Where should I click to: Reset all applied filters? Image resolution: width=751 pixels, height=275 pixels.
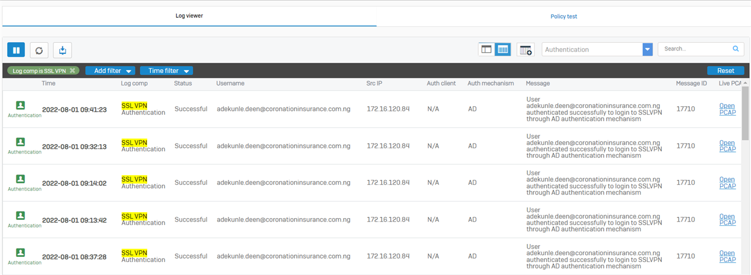click(x=726, y=70)
